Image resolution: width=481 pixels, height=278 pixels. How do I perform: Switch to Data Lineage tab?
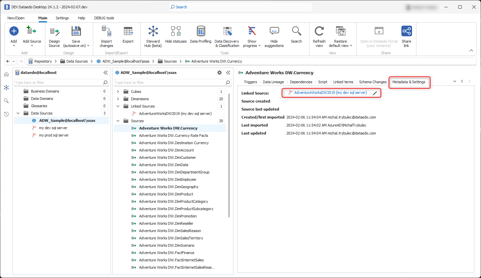[273, 82]
